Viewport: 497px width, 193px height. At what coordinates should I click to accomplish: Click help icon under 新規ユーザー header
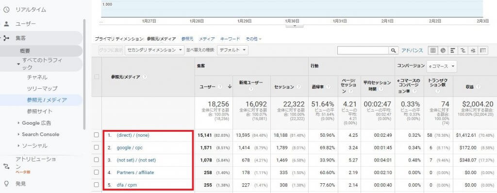pyautogui.click(x=251, y=90)
